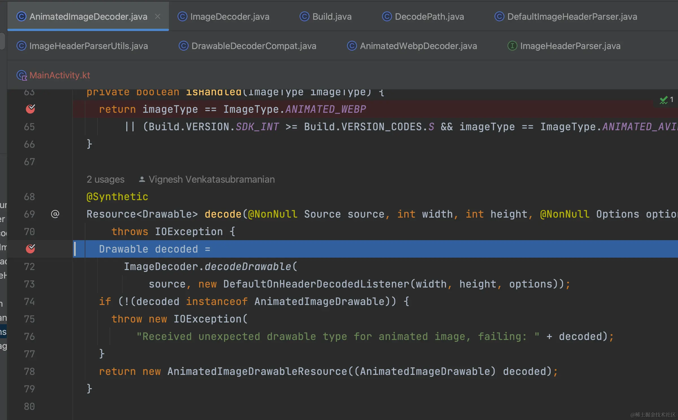Screen dimensions: 678x420
Task: Open the ImageHeaderParser.java interface tab
Action: tap(564, 46)
